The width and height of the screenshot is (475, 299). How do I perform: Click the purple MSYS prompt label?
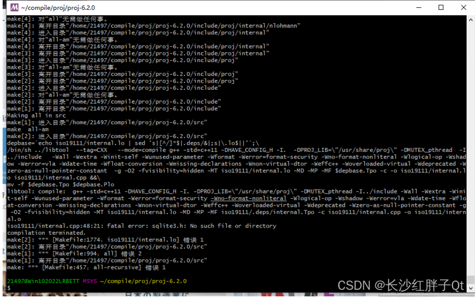(90, 281)
